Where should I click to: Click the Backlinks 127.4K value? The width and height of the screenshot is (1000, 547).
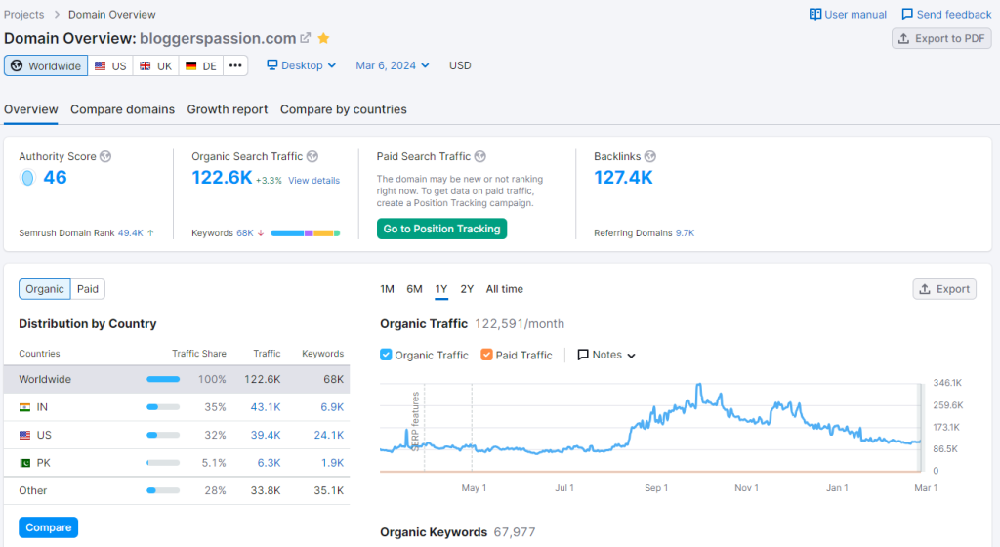click(x=624, y=178)
